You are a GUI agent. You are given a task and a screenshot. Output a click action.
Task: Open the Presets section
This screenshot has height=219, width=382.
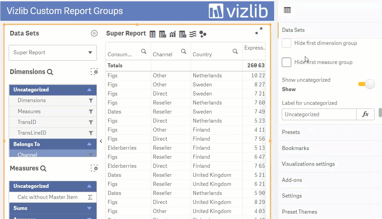(330, 132)
